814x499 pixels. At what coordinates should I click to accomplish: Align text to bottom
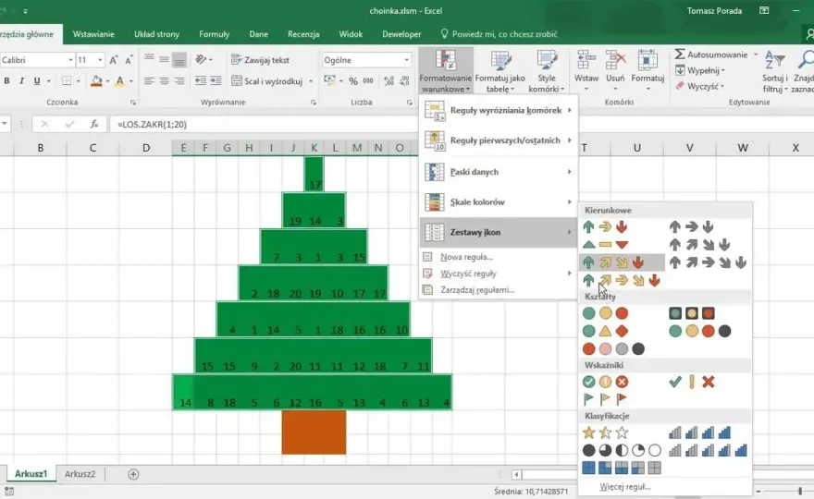[x=179, y=60]
